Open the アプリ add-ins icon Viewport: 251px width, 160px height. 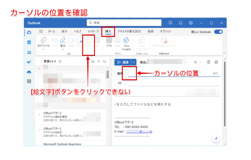(109, 40)
